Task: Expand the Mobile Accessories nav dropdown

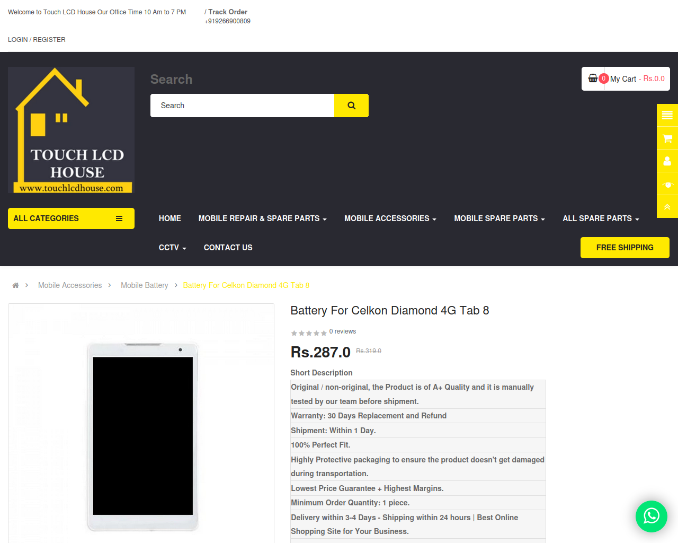Action: point(390,218)
